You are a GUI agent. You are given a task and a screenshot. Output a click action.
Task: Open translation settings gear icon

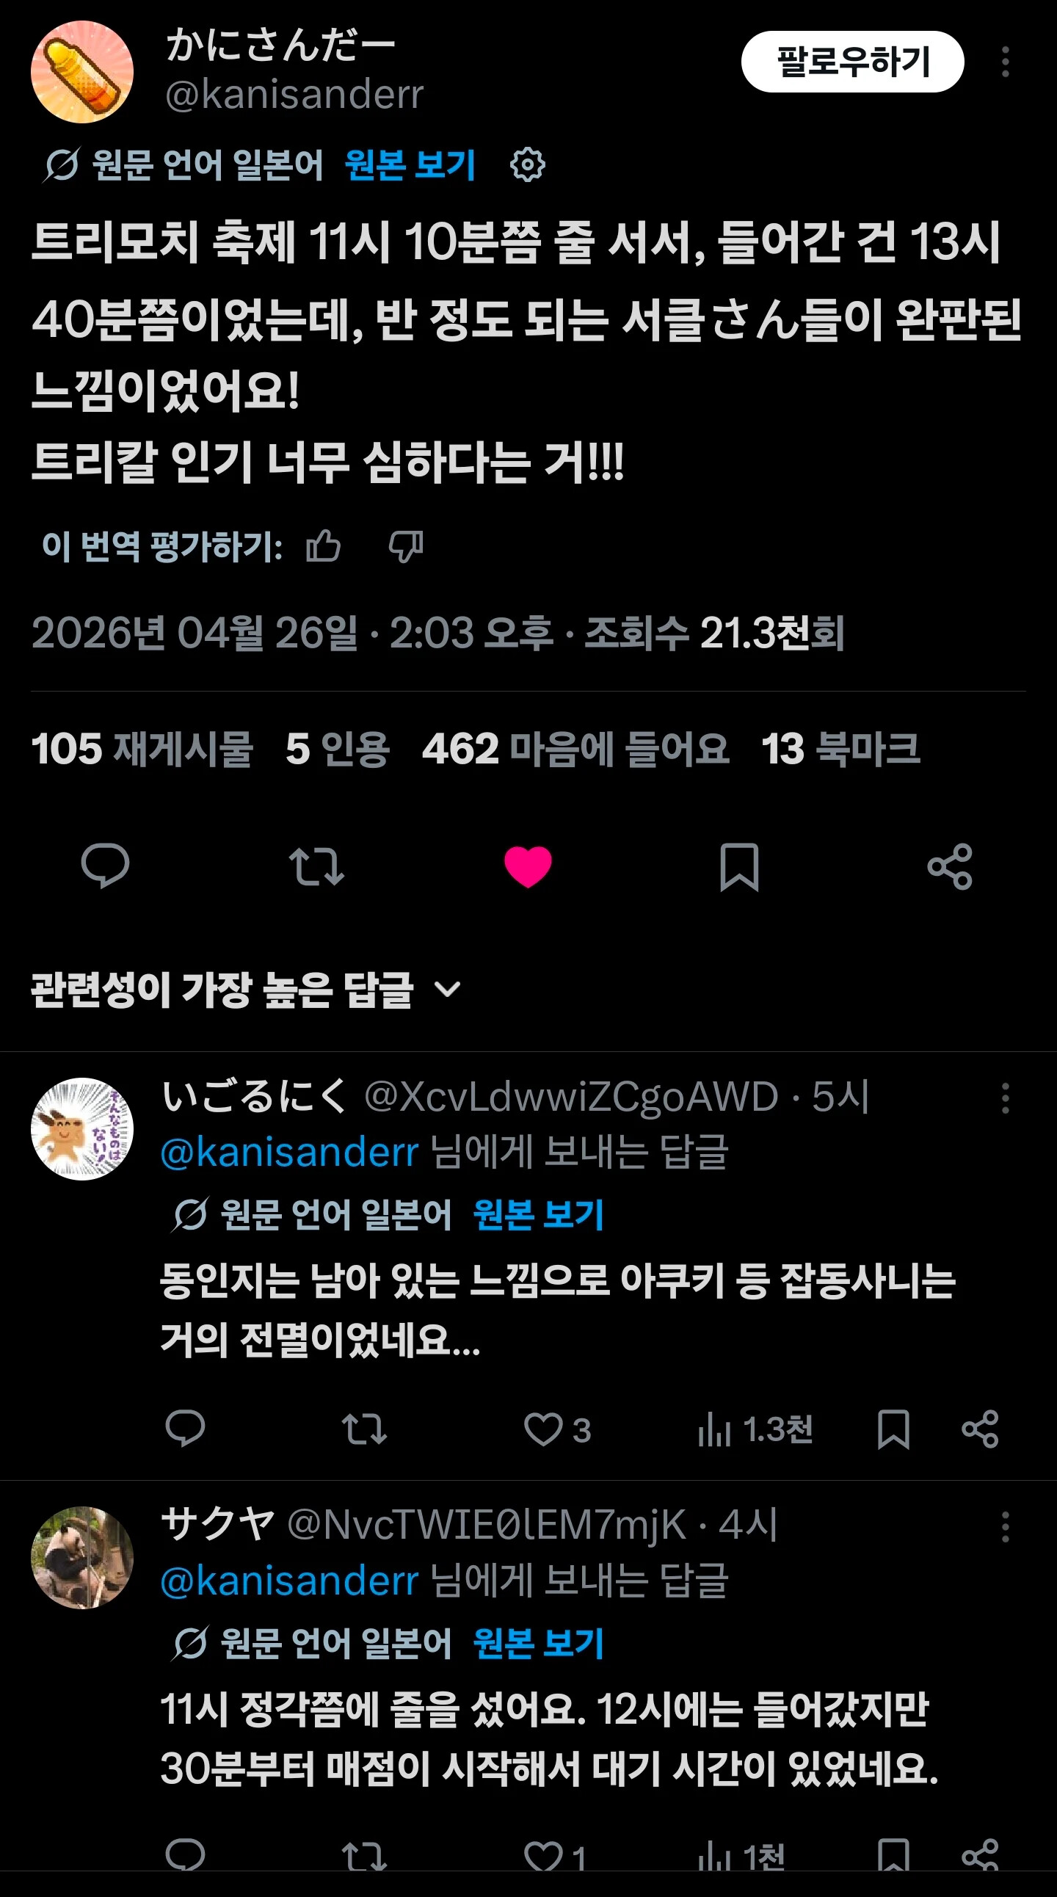click(527, 164)
